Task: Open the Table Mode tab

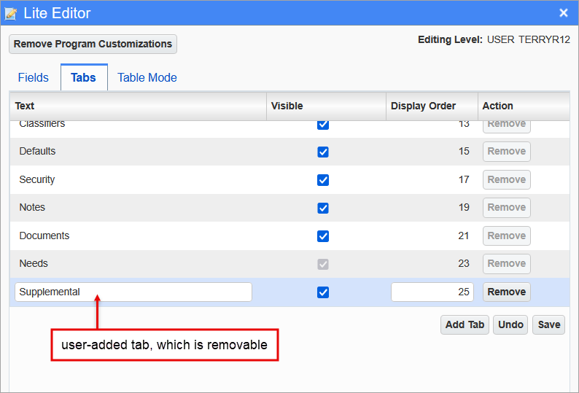Action: pos(147,77)
